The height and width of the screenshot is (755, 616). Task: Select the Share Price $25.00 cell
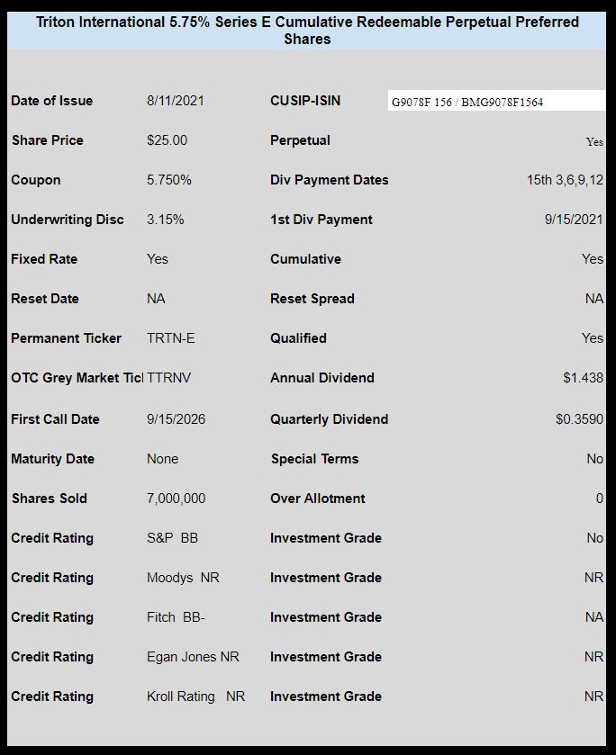click(x=167, y=140)
